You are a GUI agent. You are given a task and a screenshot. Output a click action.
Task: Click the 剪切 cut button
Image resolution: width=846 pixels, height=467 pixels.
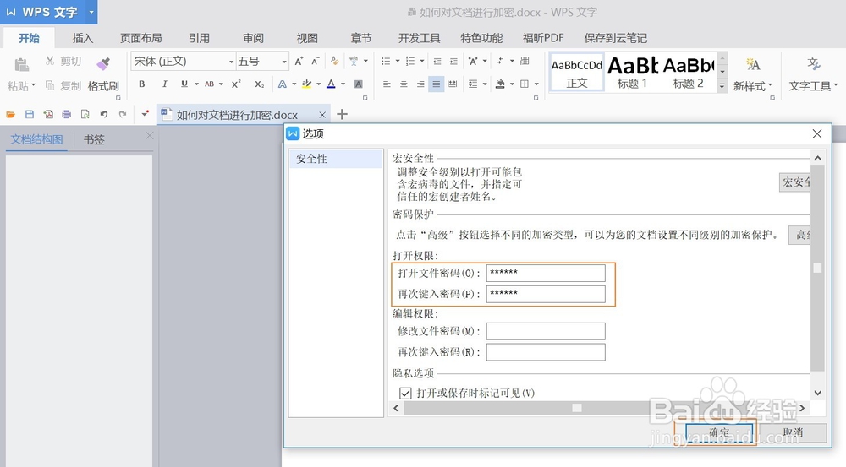(x=63, y=61)
